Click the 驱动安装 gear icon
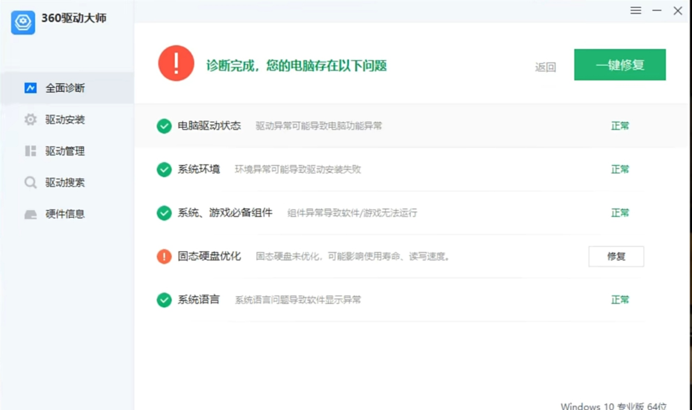Screen dimensions: 692x410 pyautogui.click(x=30, y=119)
